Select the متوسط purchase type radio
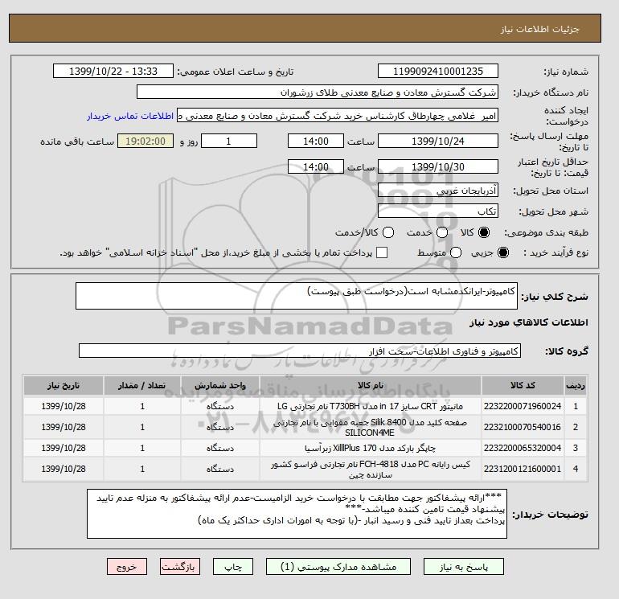Screen dimensions: 619x599 (456, 252)
